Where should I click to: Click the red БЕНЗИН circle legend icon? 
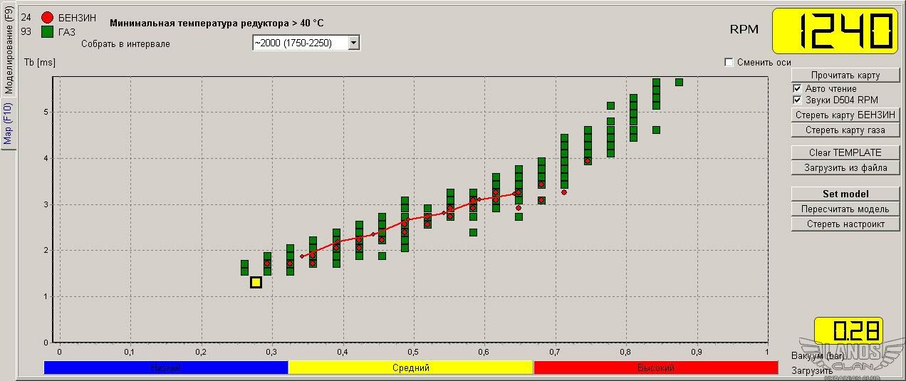48,18
